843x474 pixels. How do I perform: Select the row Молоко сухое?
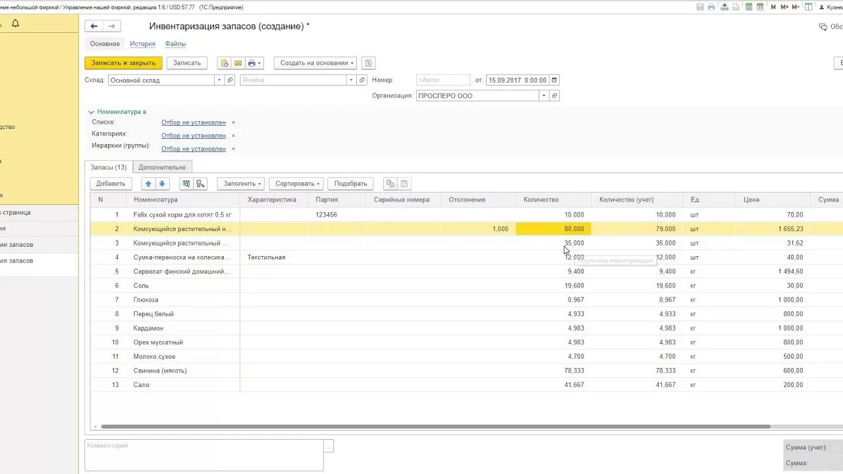point(466,357)
